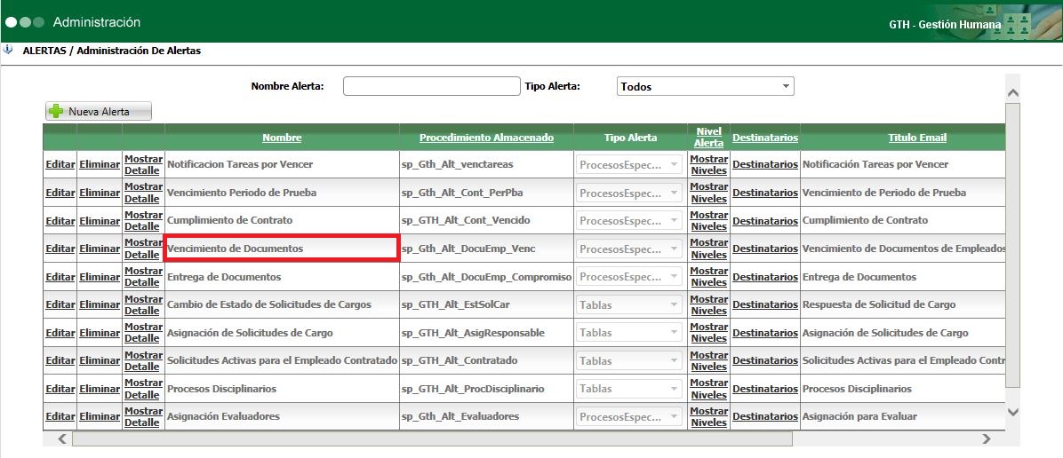Open Tipo Alerta dropdown for sp_GTH_Alt_Cont_Vencido row

(630, 221)
